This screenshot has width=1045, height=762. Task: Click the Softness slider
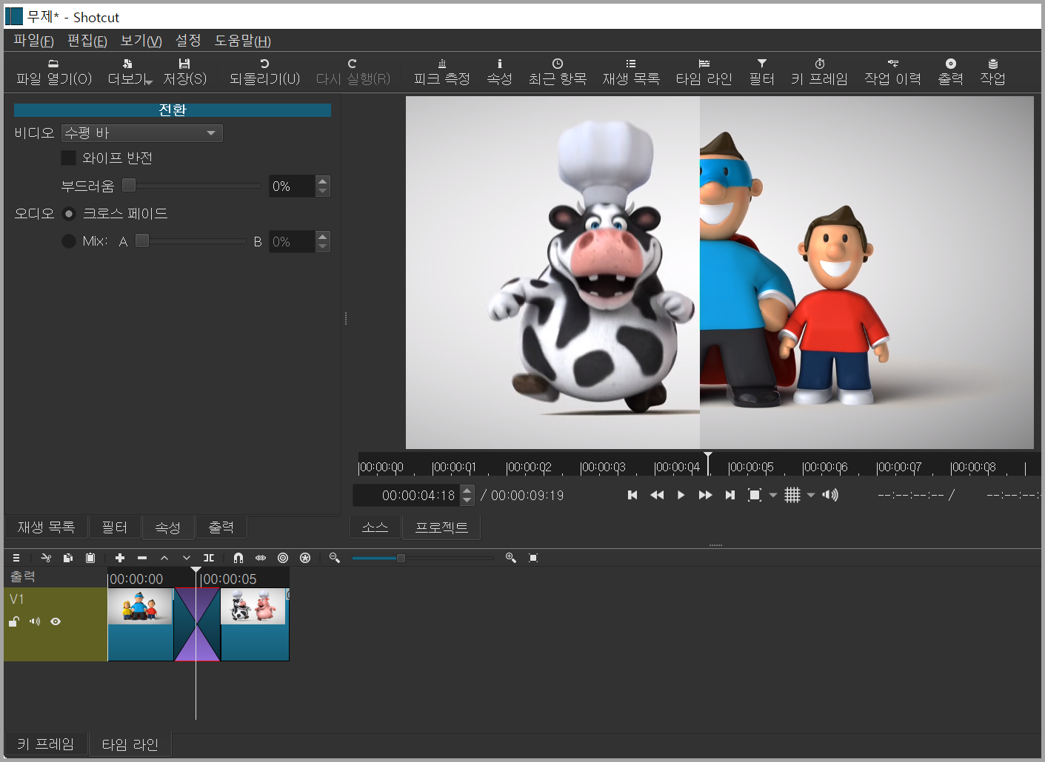coord(192,186)
